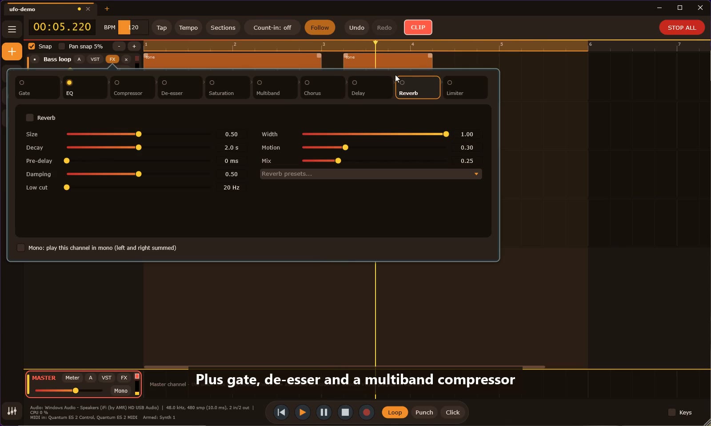Open the Gate effect tab
Viewport: 711px width, 426px height.
coord(37,87)
